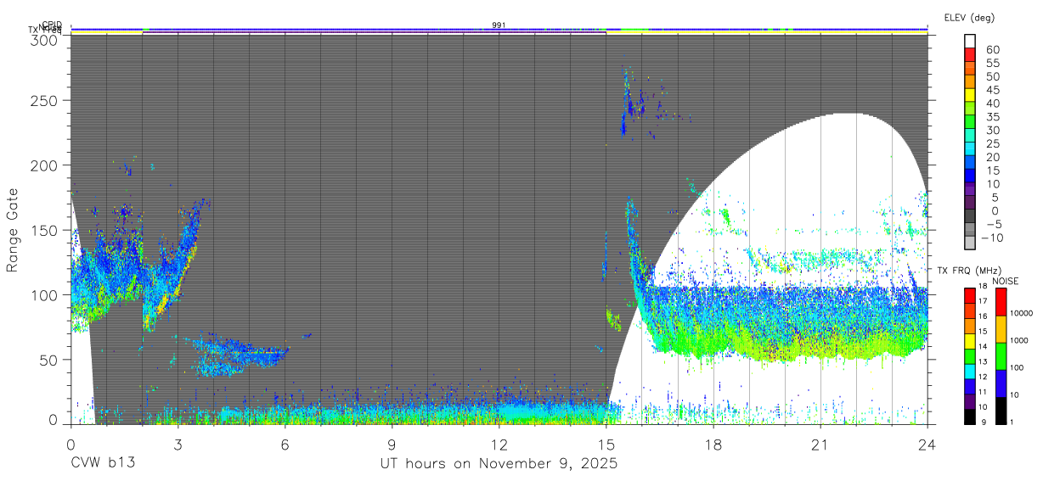Click the '21' hour tick label on the time axis
Image resolution: width=1043 pixels, height=481 pixels.
(820, 444)
